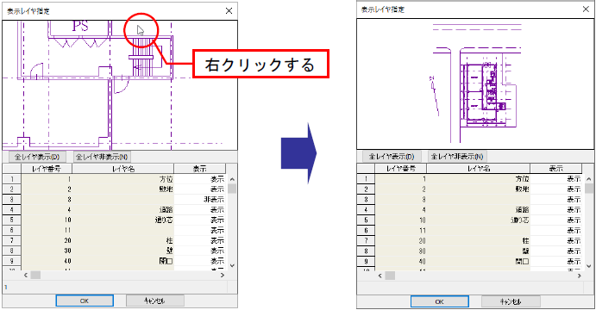This screenshot has width=596, height=310.
Task: Click 全レイヤ表示(D) in left dialog
Action: tap(37, 157)
